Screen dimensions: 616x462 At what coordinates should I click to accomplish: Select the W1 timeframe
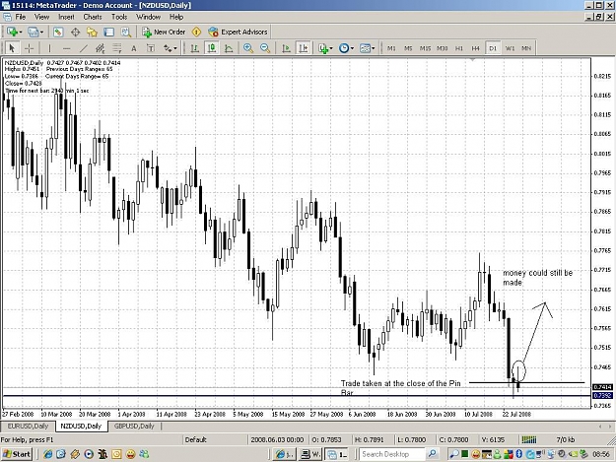point(510,48)
